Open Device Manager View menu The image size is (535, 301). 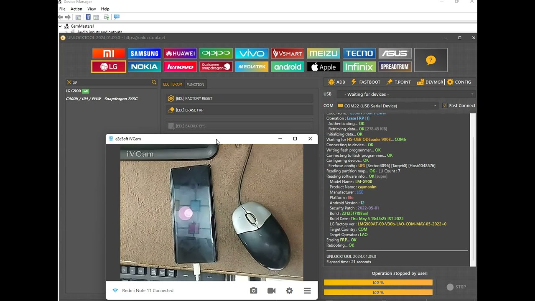click(92, 9)
